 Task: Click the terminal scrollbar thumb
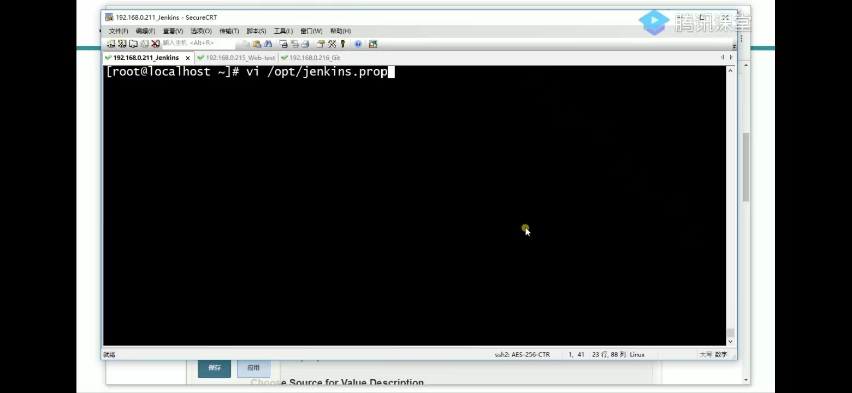coord(731,333)
